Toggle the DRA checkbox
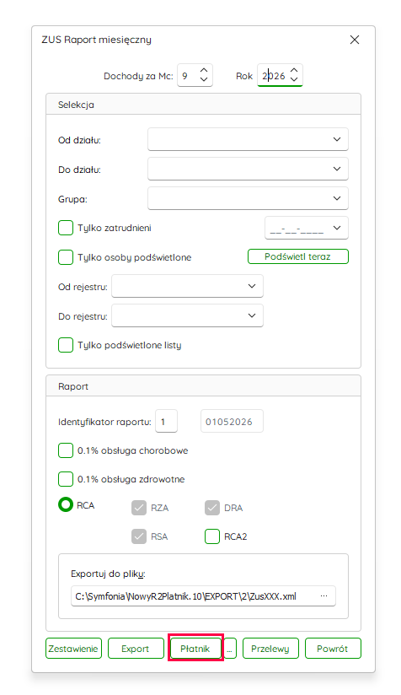 (x=212, y=508)
